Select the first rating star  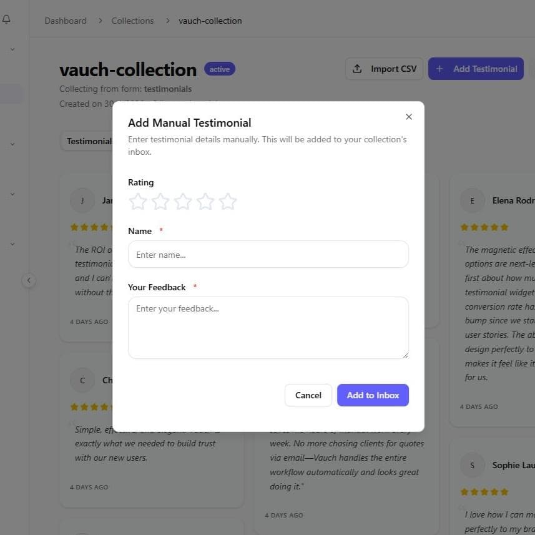138,201
